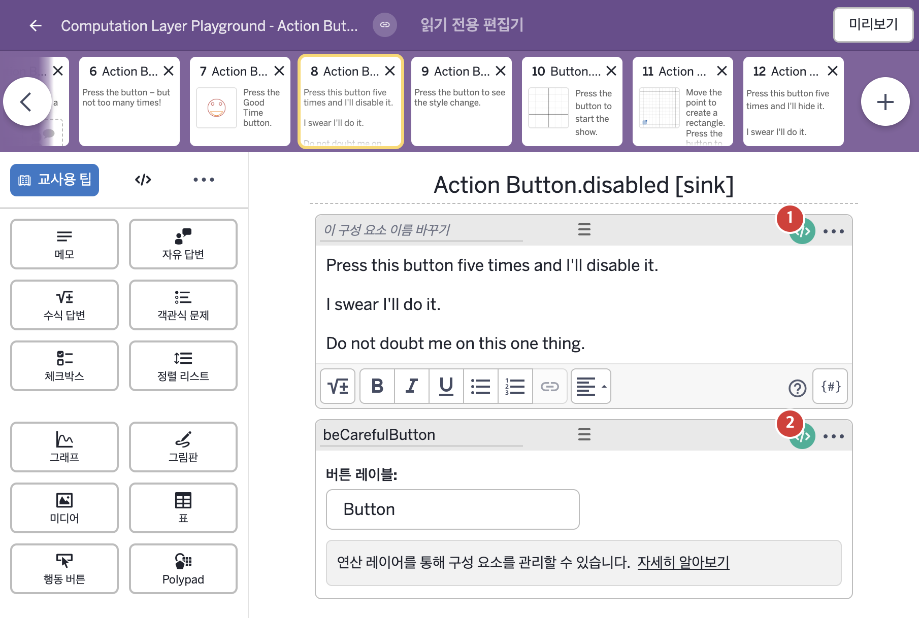919x618 pixels.
Task: Add a 표 table component
Action: 183,508
